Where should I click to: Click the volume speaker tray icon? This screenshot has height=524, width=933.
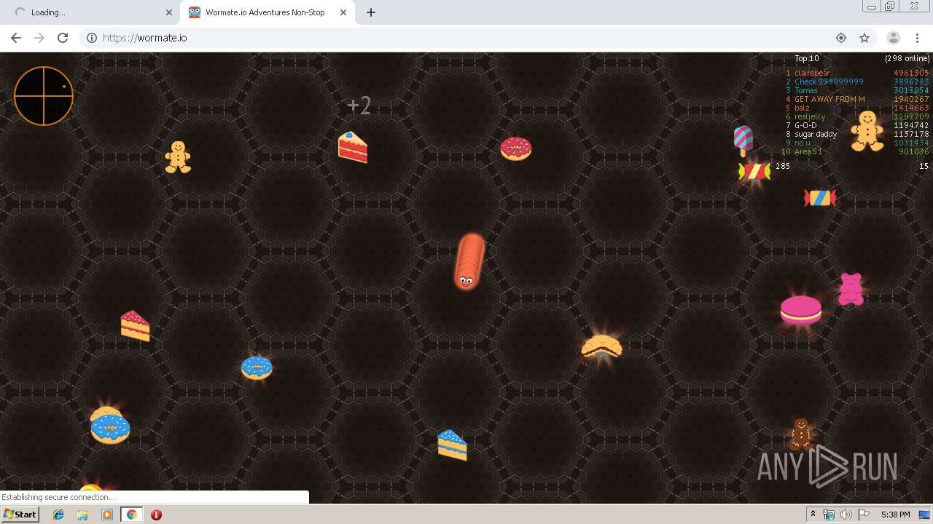(x=846, y=515)
